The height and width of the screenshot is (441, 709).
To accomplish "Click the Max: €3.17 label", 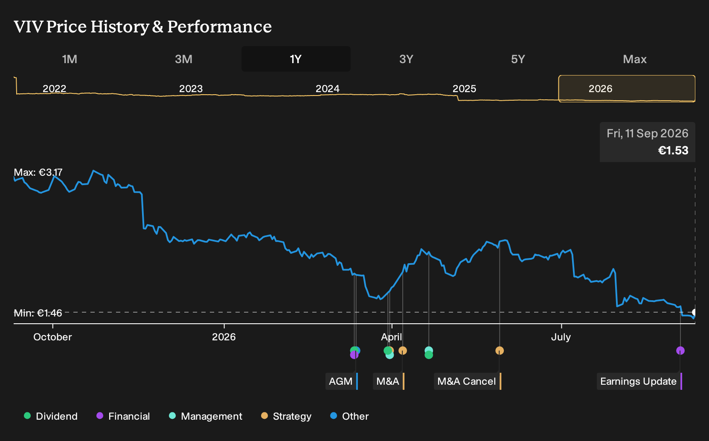I will pos(38,172).
